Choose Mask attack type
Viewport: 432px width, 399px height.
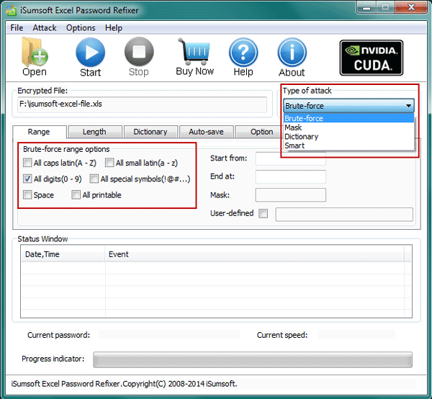pyautogui.click(x=348, y=127)
